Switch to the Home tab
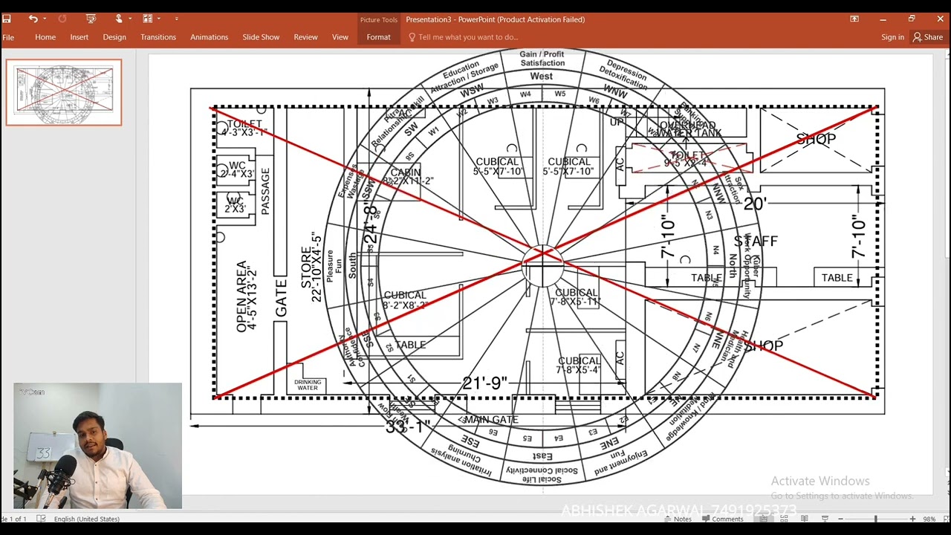 click(45, 37)
